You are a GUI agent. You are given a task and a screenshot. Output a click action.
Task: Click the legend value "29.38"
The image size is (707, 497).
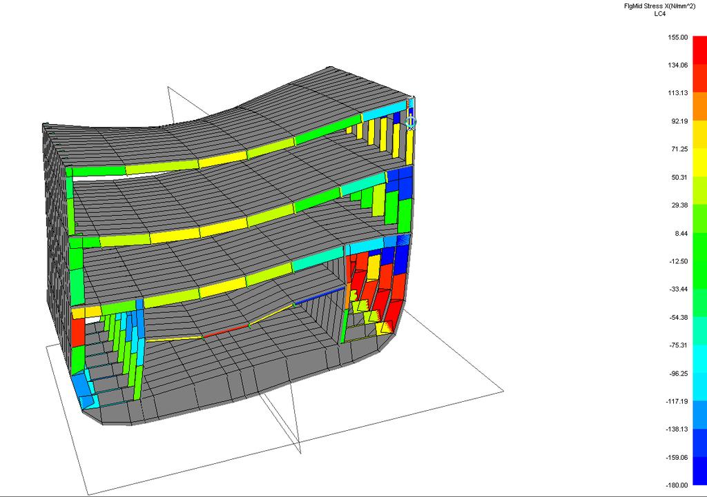coord(679,205)
